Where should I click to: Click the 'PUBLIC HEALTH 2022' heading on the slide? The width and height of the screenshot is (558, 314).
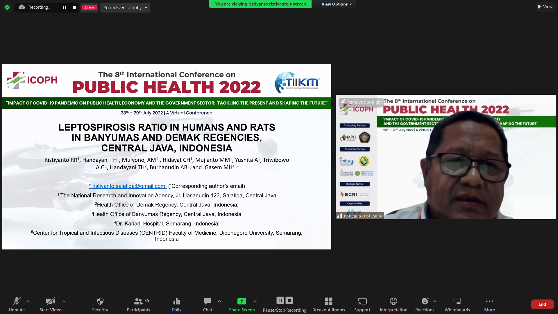tap(167, 87)
